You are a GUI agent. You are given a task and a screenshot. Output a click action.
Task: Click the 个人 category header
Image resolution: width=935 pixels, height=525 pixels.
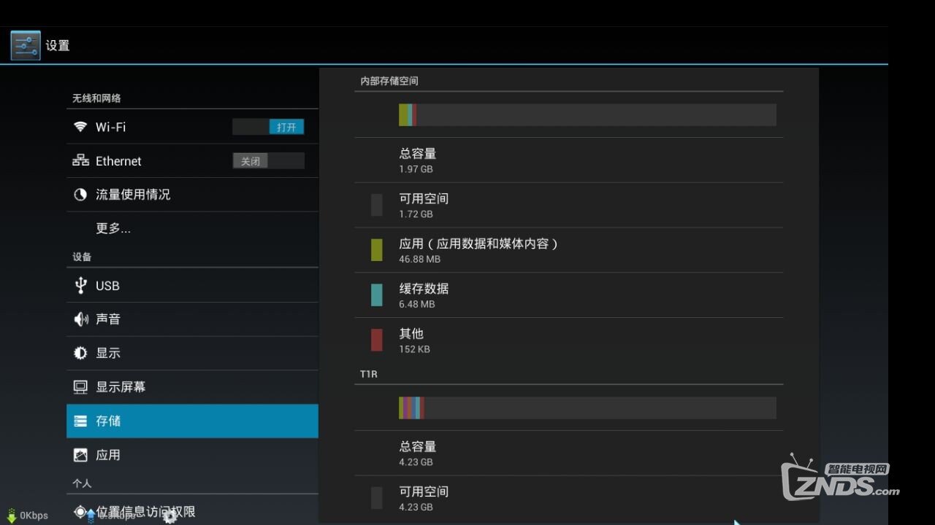(82, 483)
